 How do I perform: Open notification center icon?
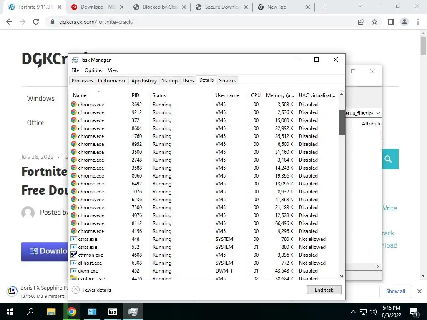(414, 312)
